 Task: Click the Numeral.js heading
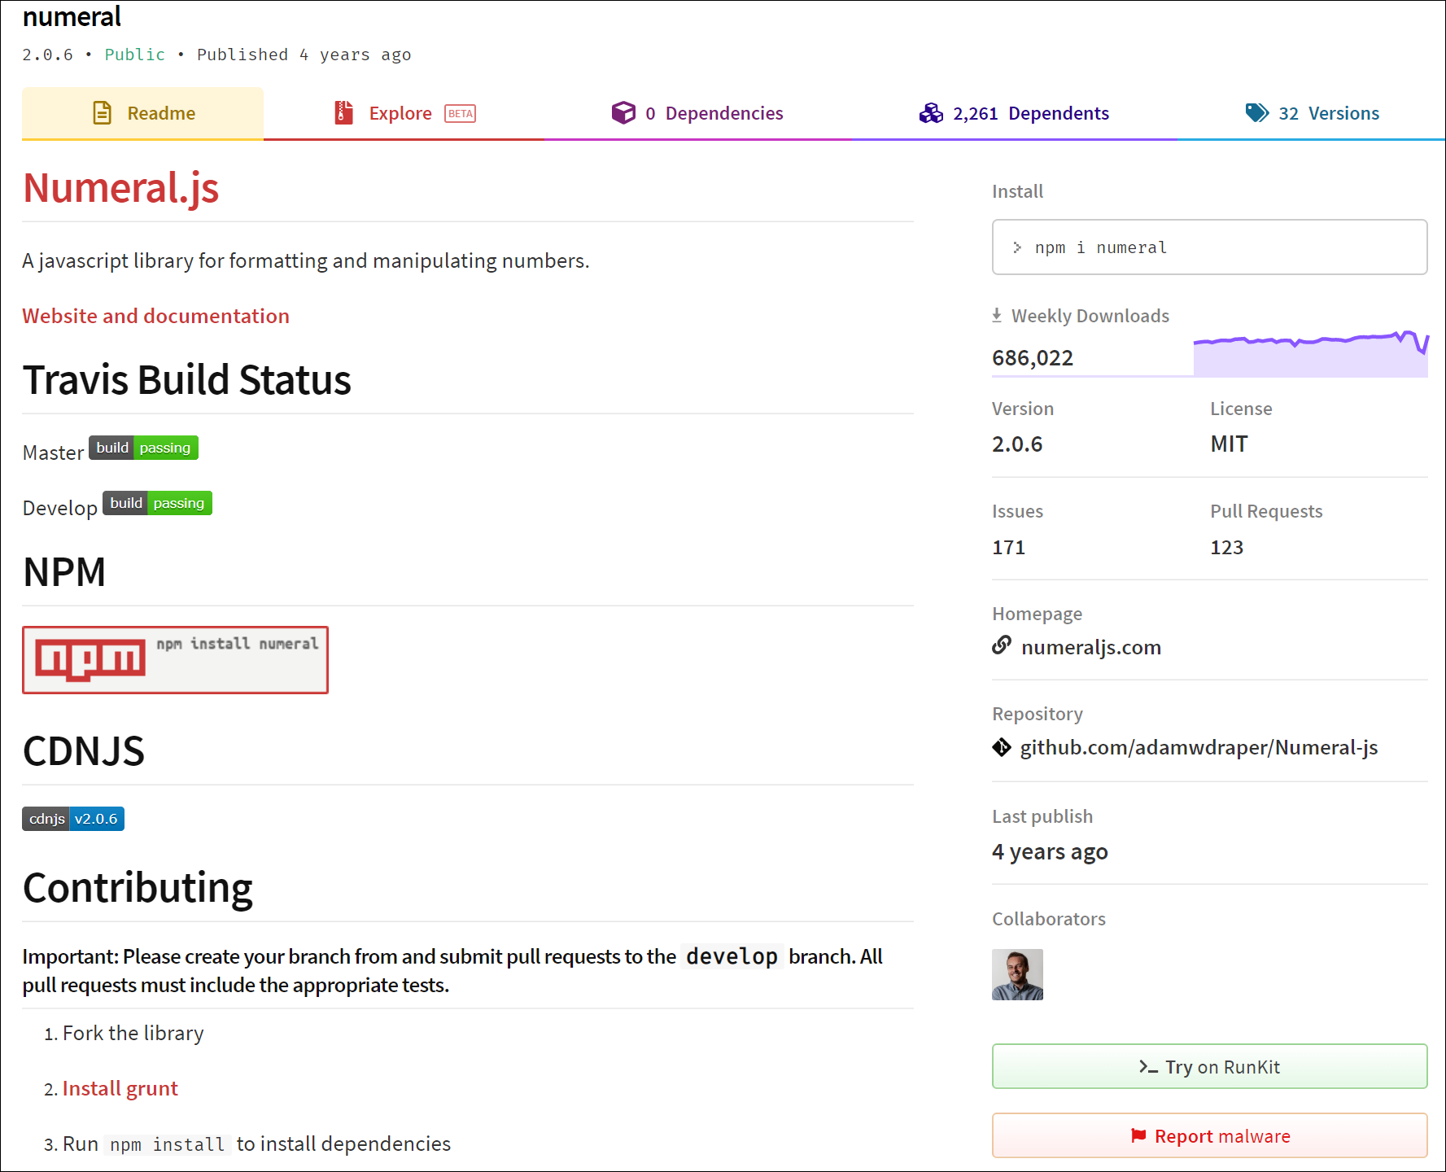click(x=121, y=188)
